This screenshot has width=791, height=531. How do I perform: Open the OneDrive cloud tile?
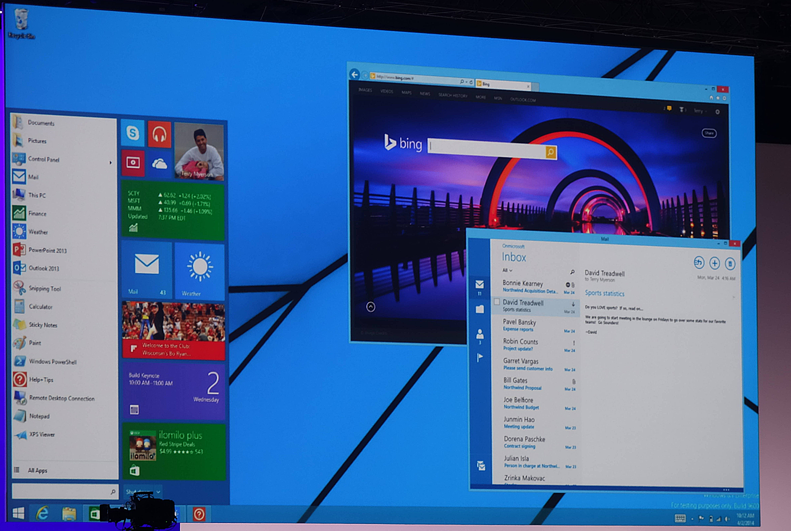(159, 164)
